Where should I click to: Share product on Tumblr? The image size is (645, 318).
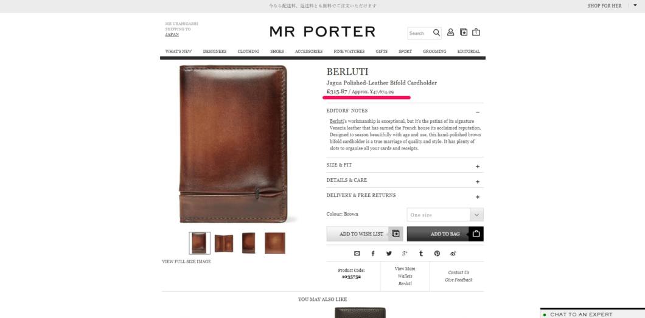(421, 254)
